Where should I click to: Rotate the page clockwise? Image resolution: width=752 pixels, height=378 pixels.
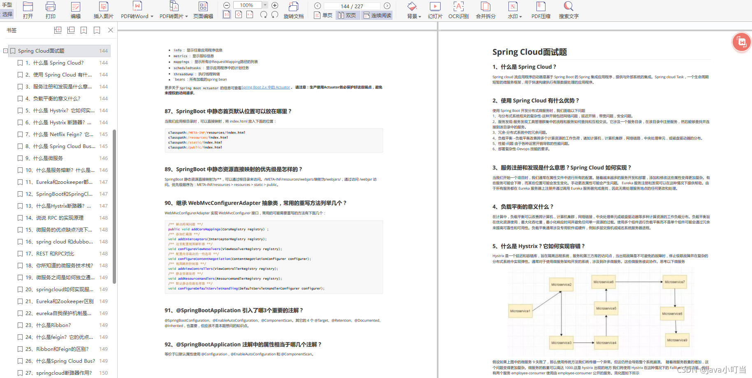coord(275,15)
